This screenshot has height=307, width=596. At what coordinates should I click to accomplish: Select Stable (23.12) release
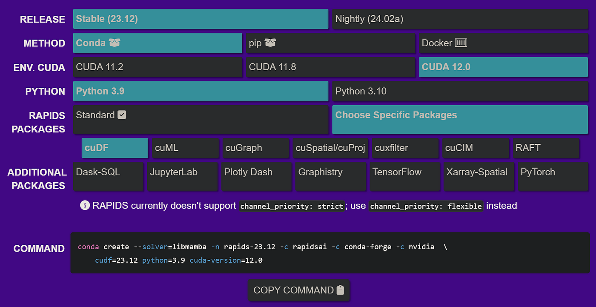tap(201, 19)
